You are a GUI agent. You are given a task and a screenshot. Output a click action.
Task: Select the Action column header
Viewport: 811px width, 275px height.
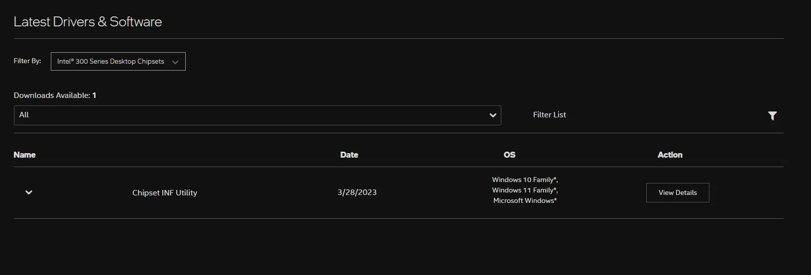(x=670, y=155)
